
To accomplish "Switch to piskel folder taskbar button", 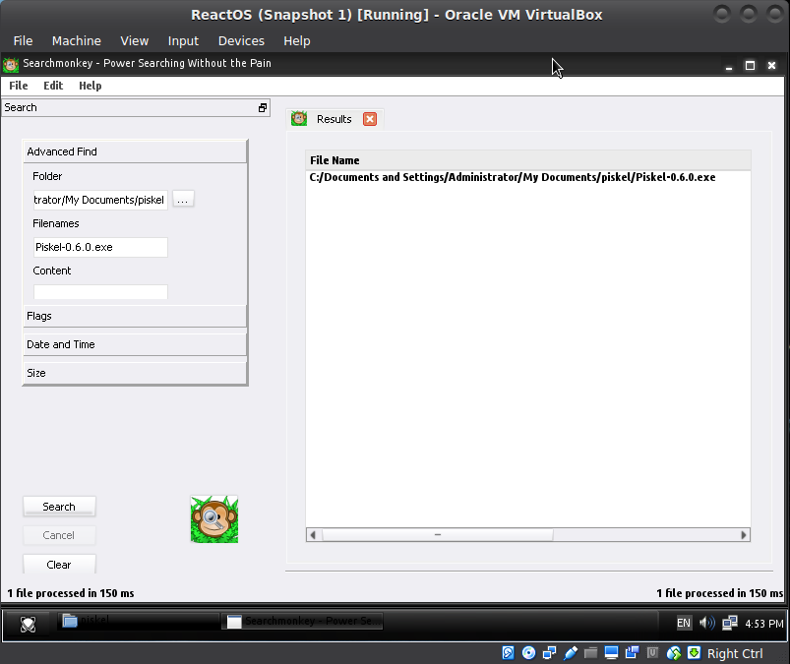I will tap(139, 621).
